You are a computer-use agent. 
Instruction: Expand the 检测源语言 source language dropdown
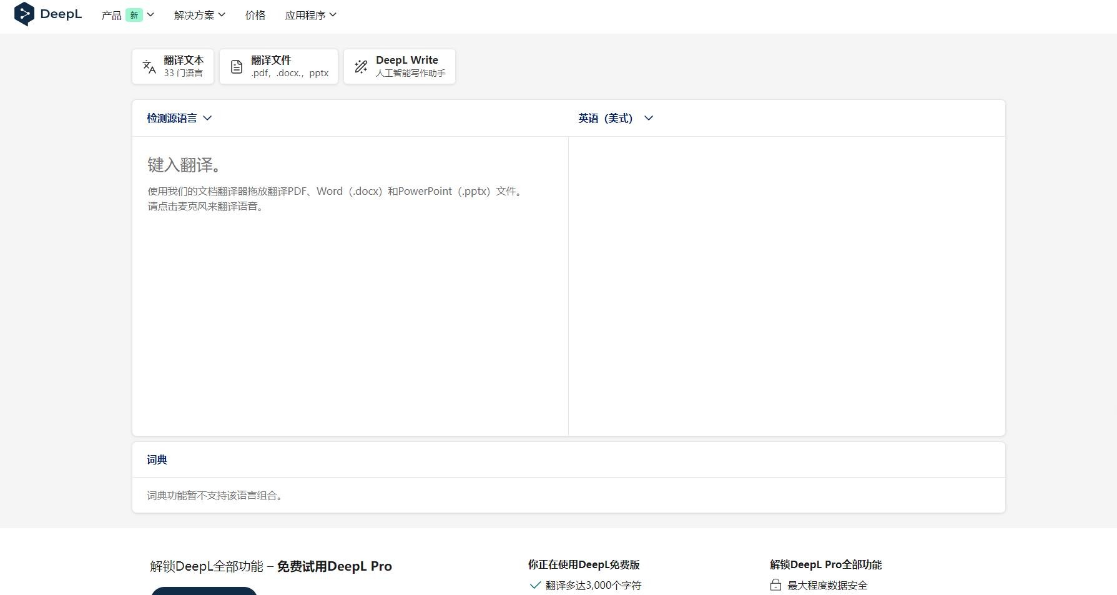[179, 118]
